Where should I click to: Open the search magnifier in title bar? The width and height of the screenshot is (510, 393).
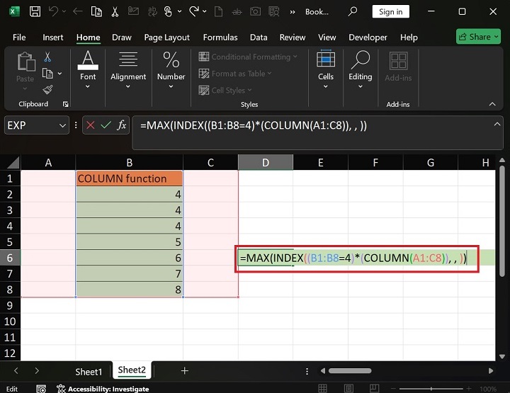click(353, 12)
